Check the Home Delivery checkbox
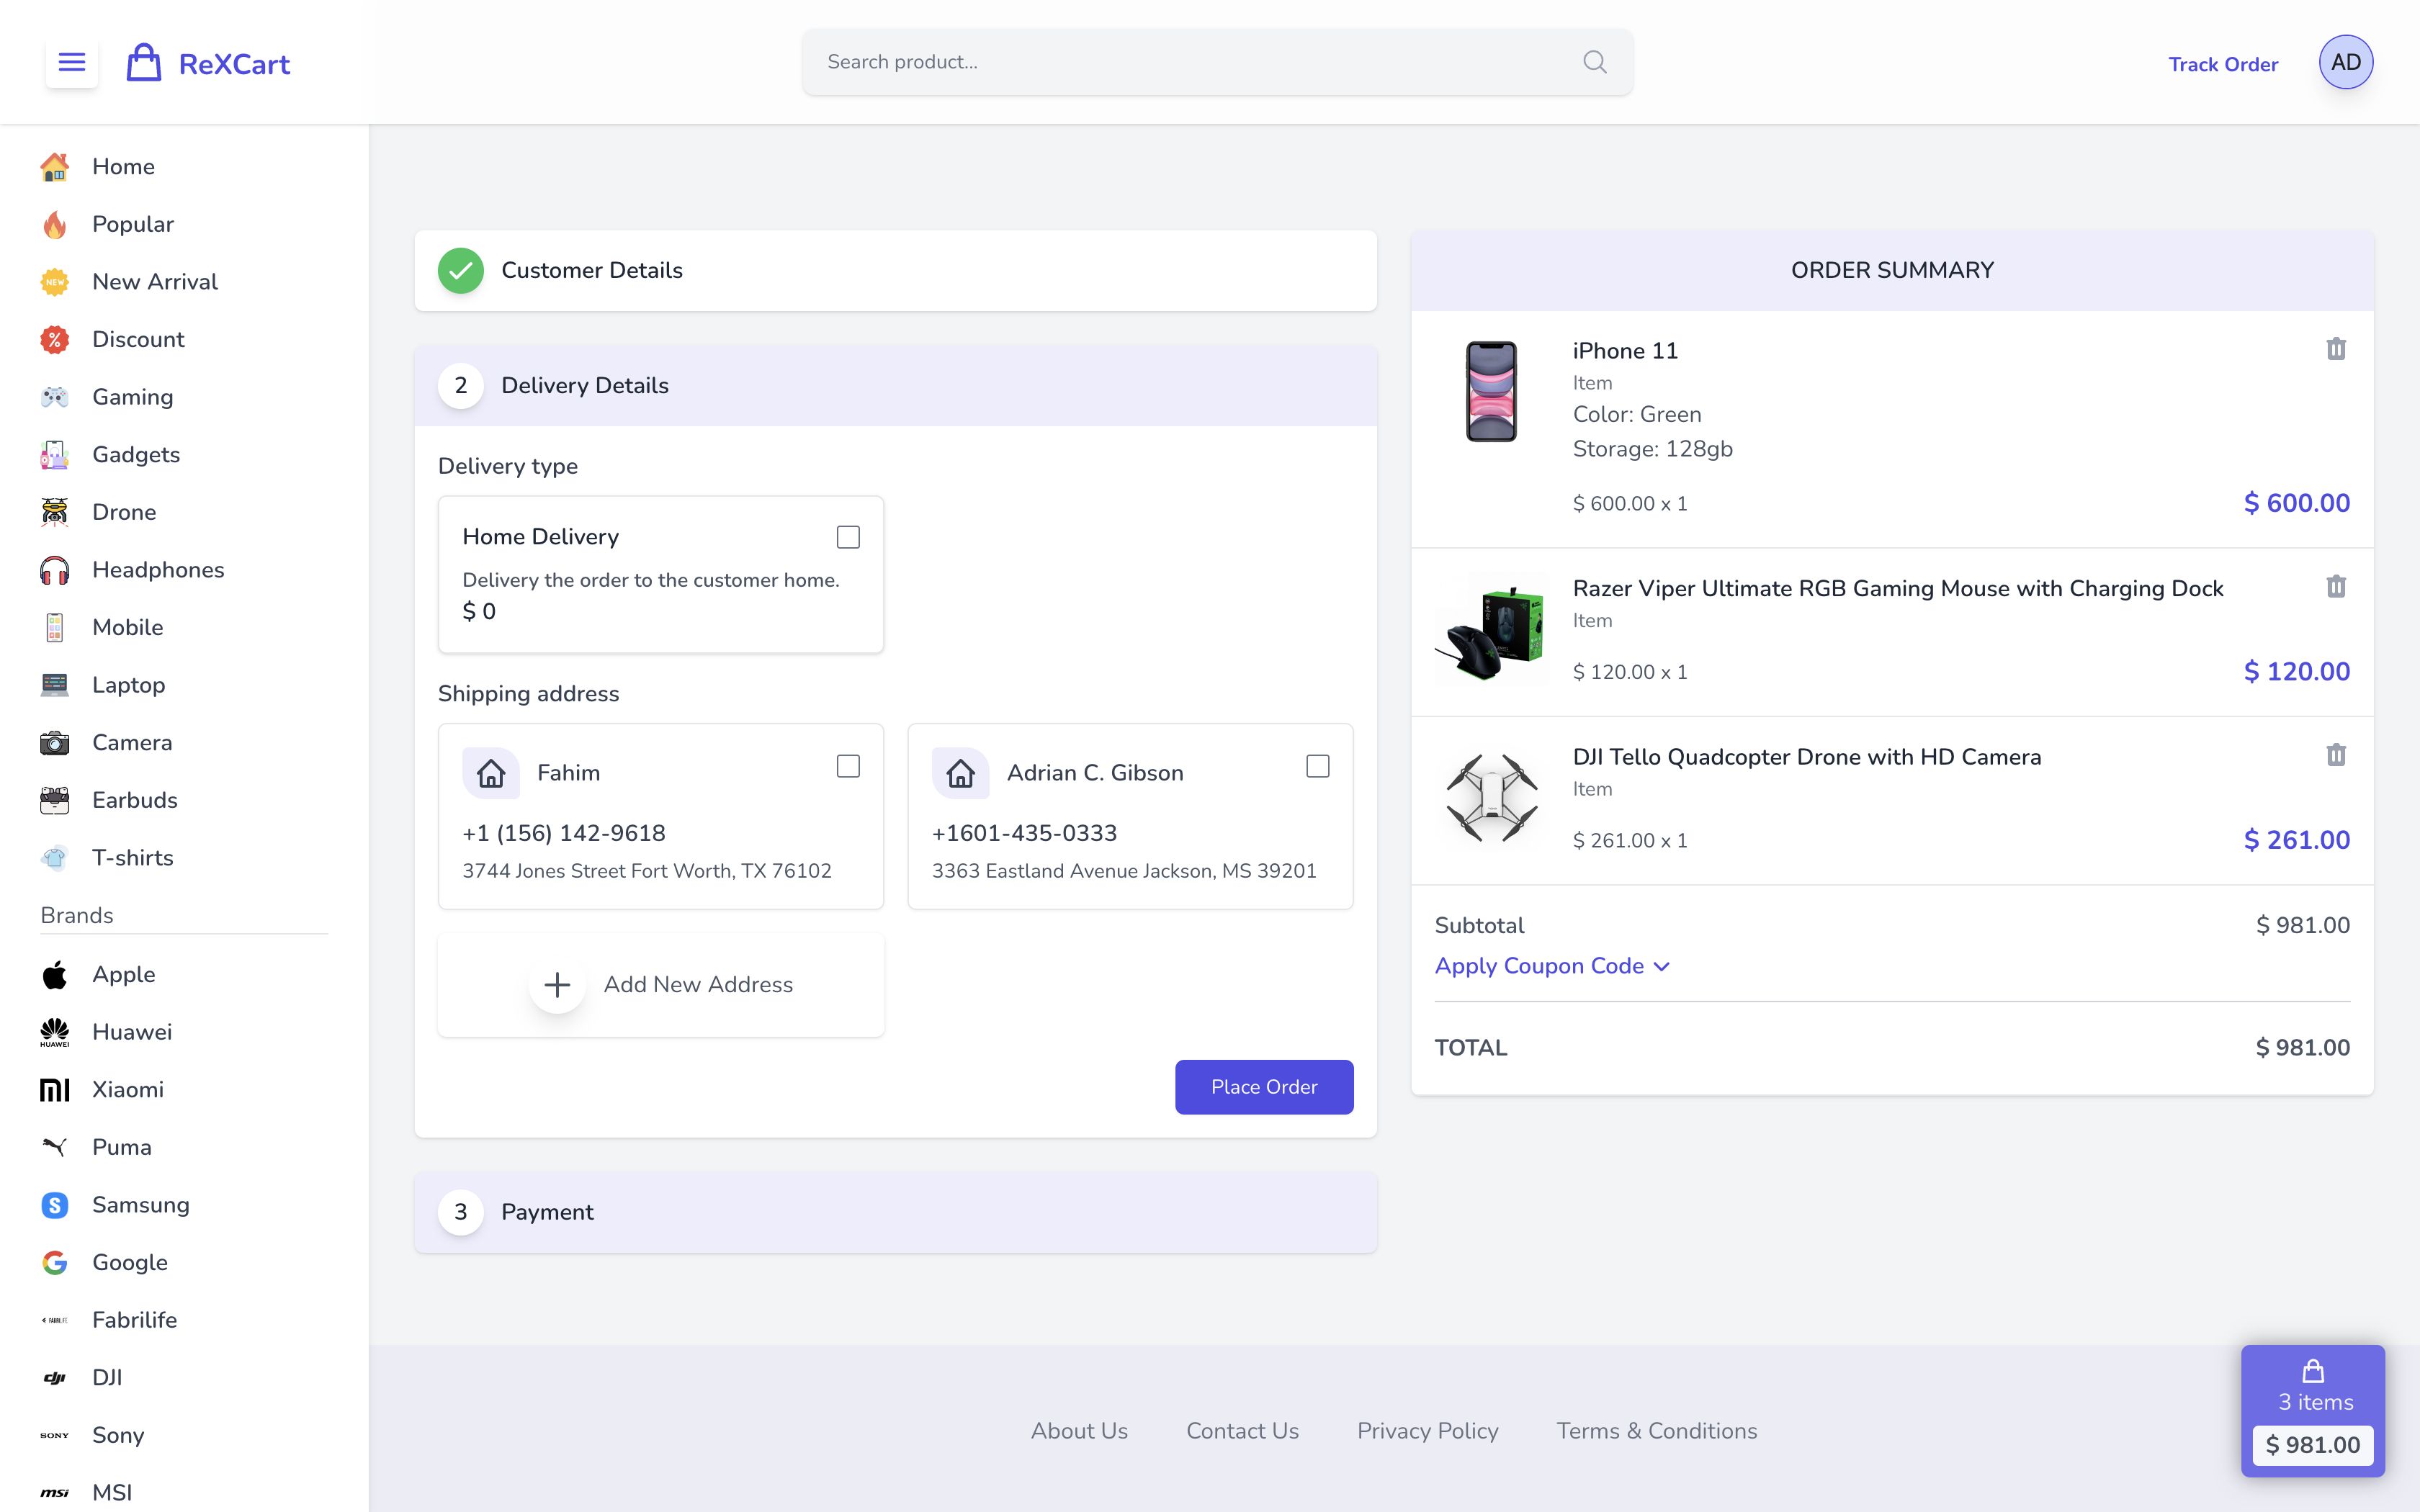2420x1512 pixels. [x=848, y=537]
